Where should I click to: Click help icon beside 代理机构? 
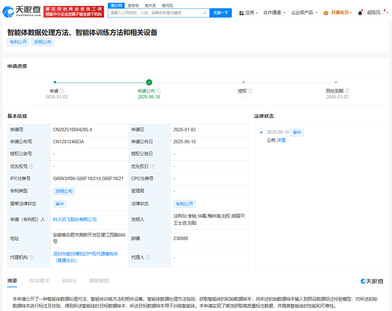tap(31, 257)
